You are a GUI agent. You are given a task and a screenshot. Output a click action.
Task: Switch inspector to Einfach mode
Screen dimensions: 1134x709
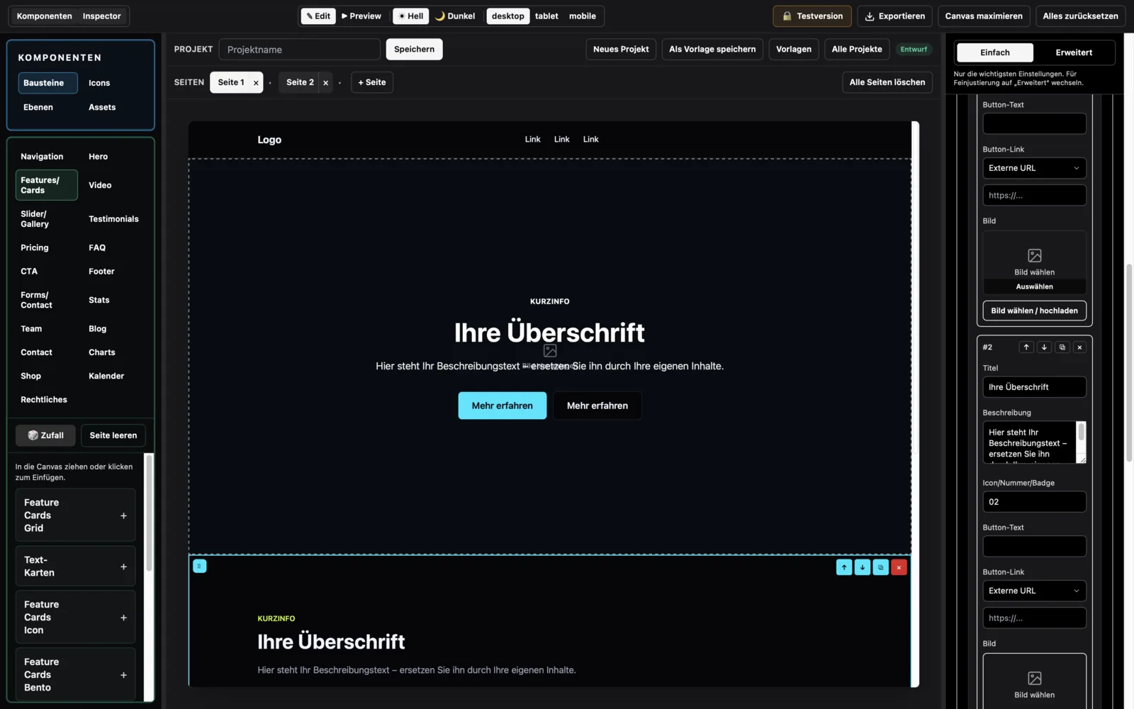point(995,52)
